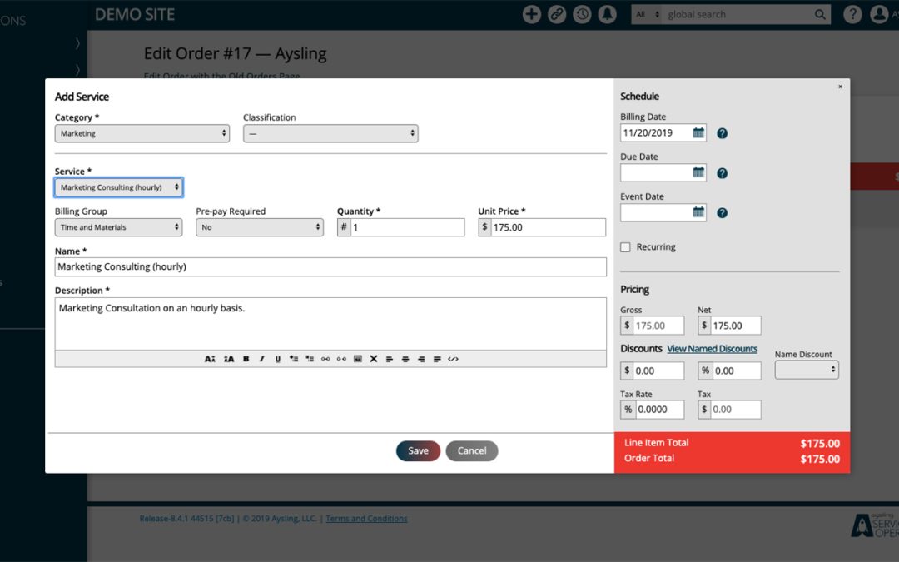Click the list icon right after Underline
The image size is (899, 562).
pyautogui.click(x=294, y=359)
